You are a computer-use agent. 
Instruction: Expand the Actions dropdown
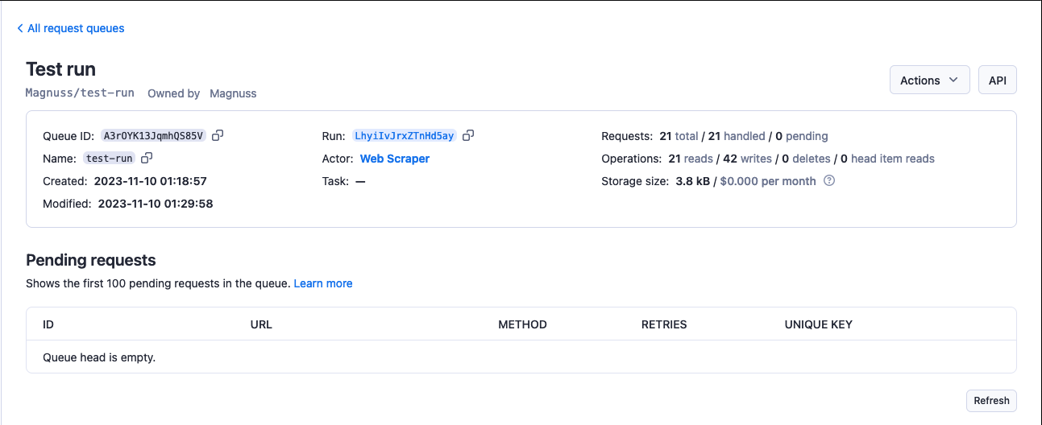(x=929, y=80)
